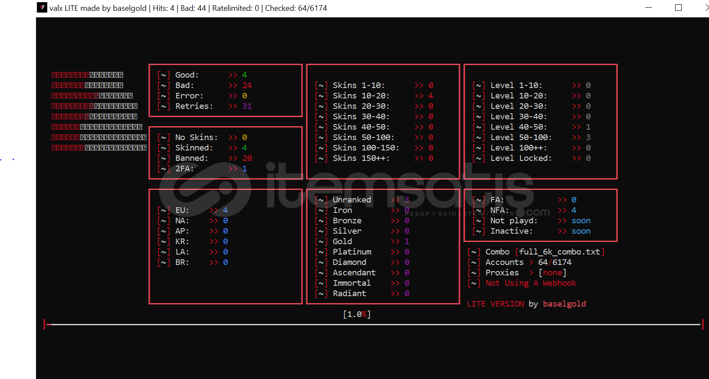Image resolution: width=709 pixels, height=379 pixels.
Task: Click the progress bar line under the percentage
Action: (x=374, y=324)
